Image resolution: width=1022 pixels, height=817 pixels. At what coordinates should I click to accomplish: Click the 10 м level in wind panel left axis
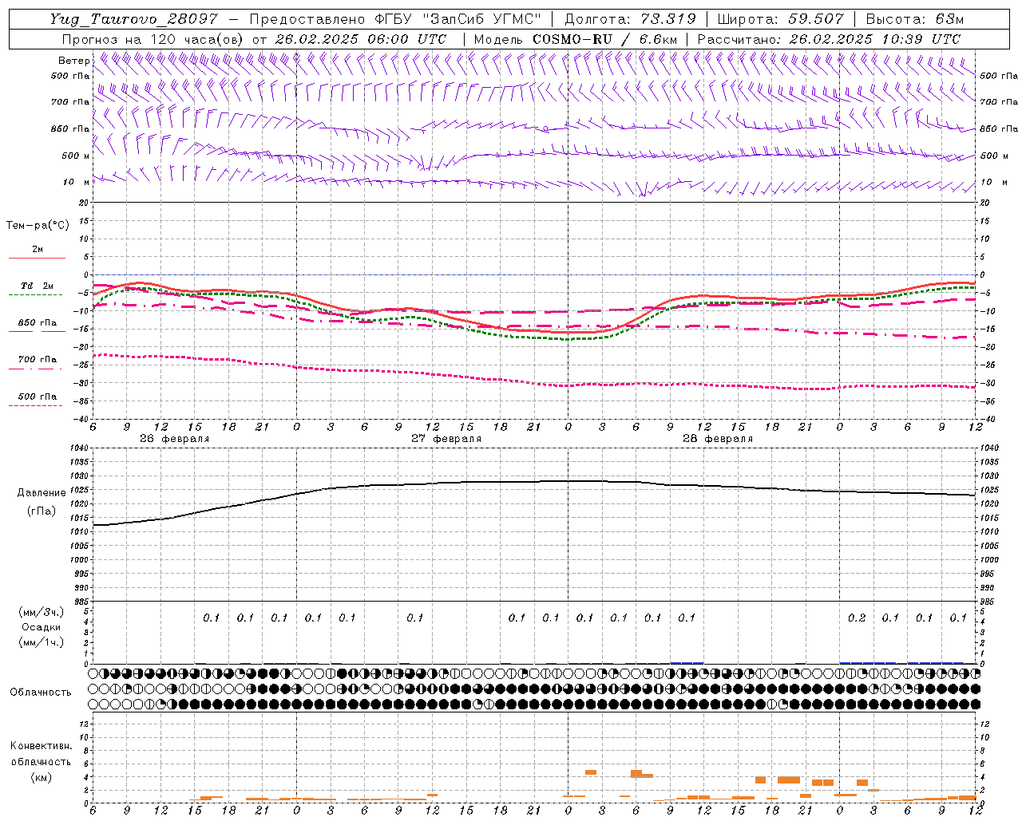(x=77, y=182)
